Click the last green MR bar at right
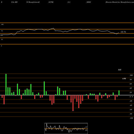Image resolution: width=134 pixels, height=134 pixels. (x=119, y=93)
